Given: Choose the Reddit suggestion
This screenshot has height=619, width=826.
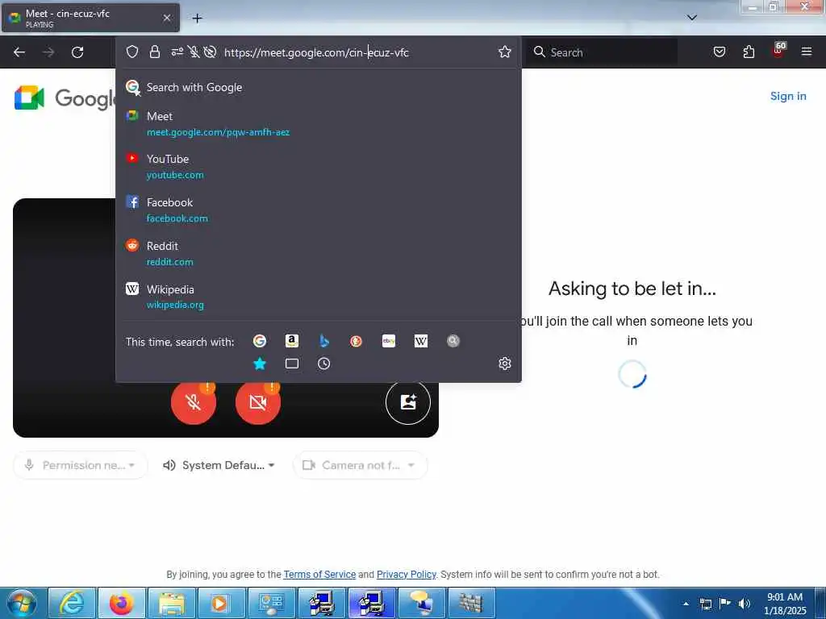Looking at the screenshot, I should click(x=318, y=254).
